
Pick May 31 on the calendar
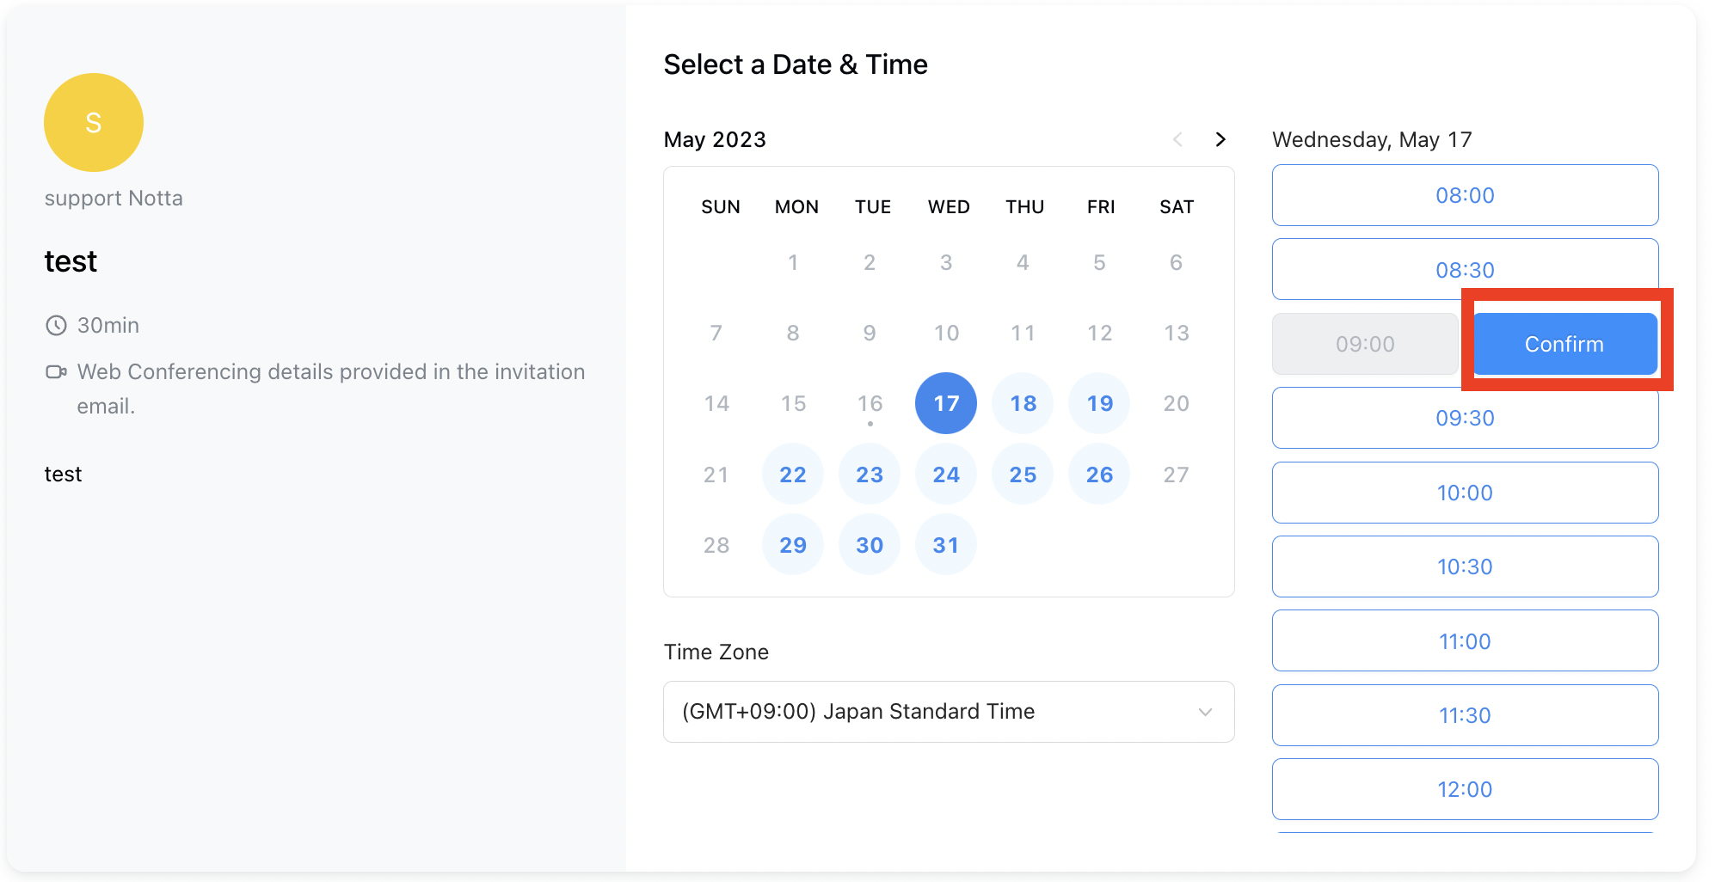tap(946, 545)
